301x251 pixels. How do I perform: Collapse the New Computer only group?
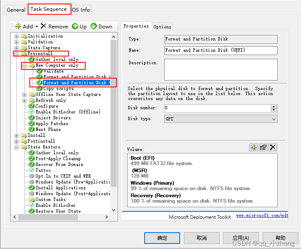[x=24, y=66]
